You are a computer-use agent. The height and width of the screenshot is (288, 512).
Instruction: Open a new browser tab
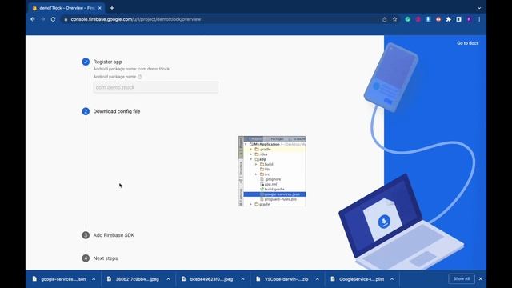(x=112, y=8)
